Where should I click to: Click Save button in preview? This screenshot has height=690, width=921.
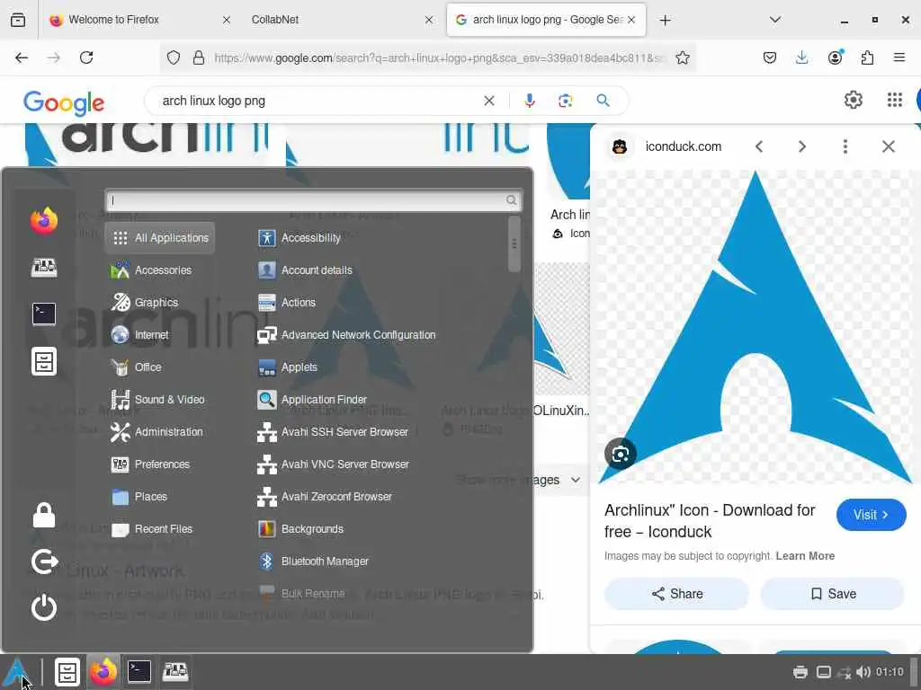pos(832,594)
